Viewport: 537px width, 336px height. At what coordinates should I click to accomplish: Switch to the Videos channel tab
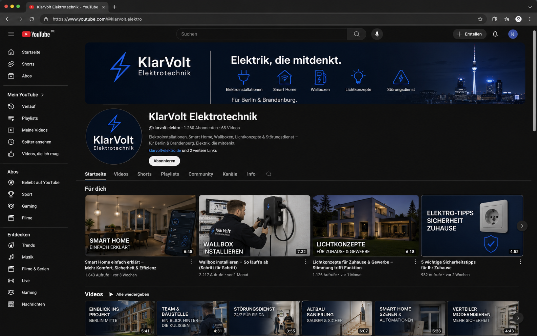(121, 174)
